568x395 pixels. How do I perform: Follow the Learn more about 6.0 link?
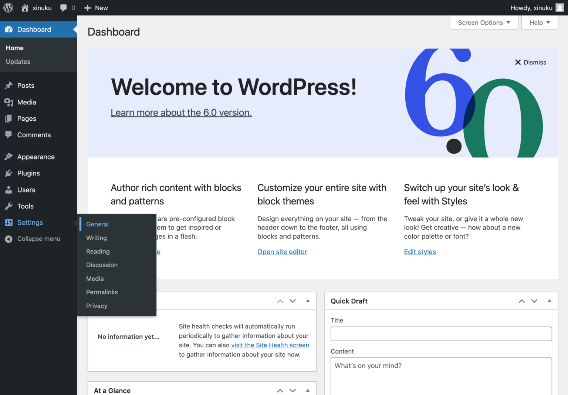tap(181, 113)
